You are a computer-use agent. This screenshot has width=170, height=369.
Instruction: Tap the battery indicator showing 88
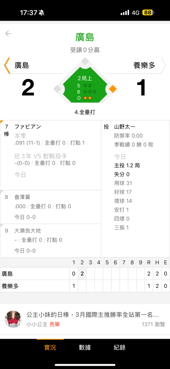[148, 13]
